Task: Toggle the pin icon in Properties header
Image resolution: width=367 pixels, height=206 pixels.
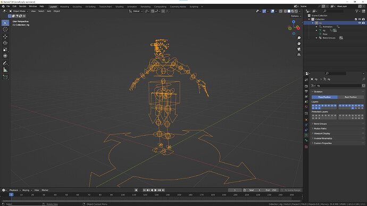Action: [x=363, y=79]
